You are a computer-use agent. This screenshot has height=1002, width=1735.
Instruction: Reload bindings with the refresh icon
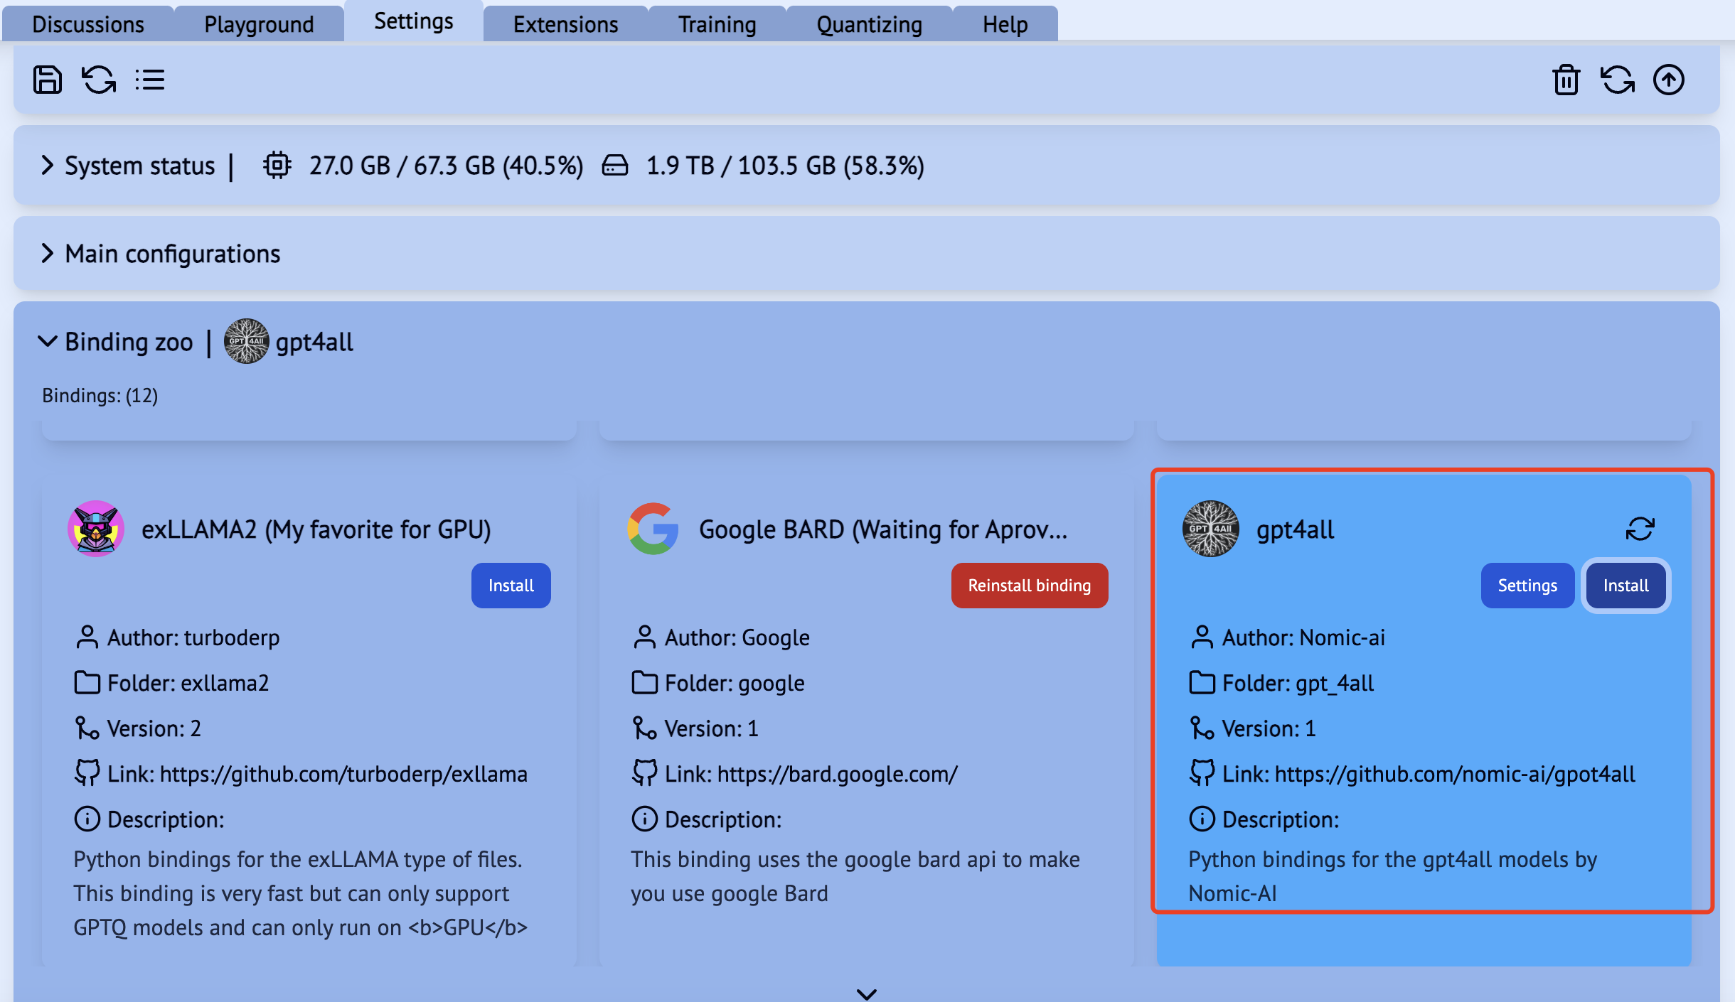point(98,80)
